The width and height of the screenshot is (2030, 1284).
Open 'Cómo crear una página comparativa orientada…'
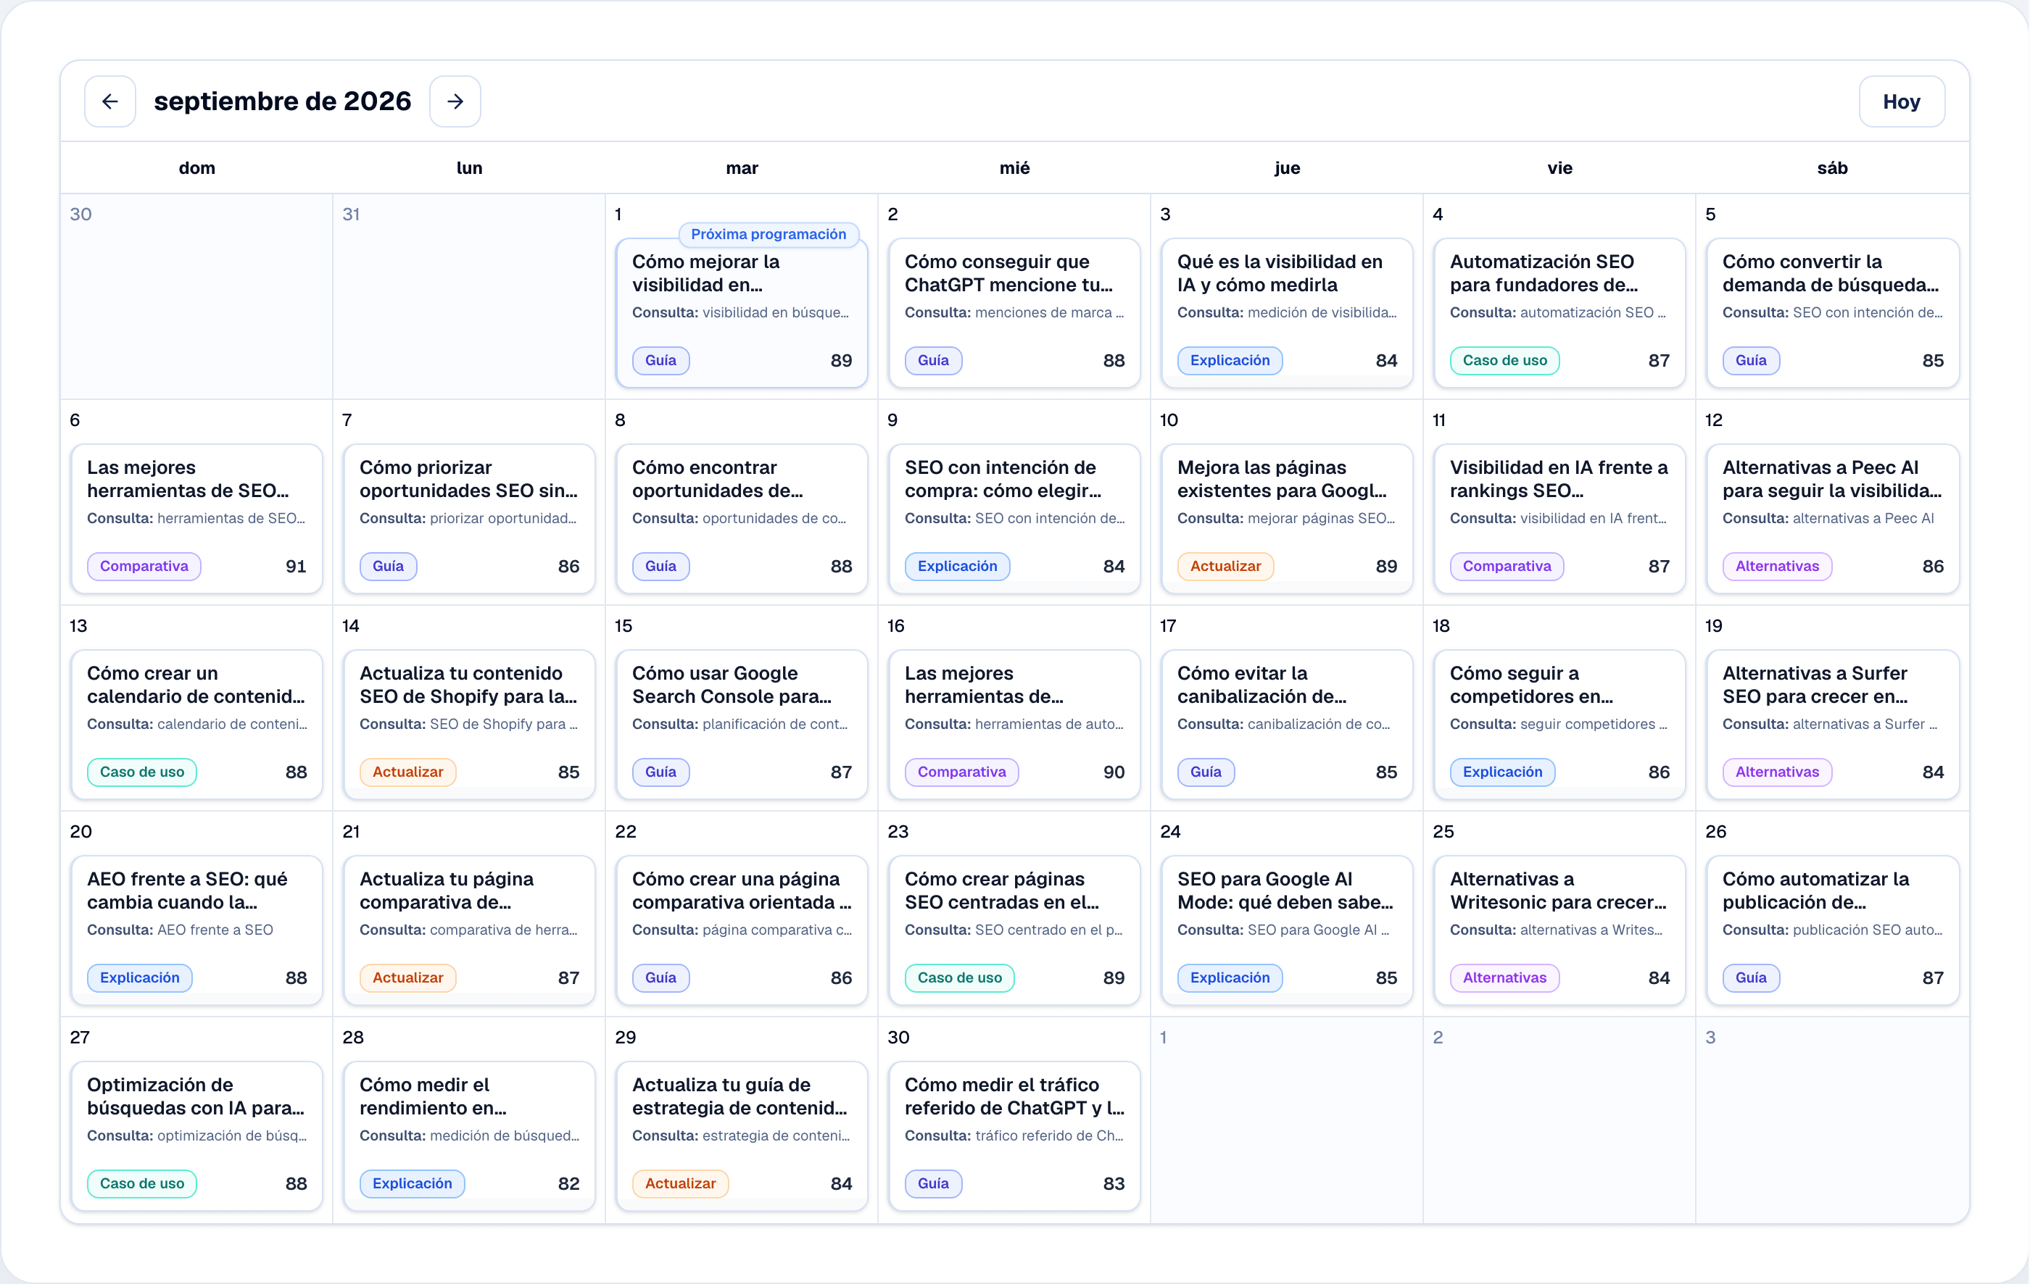(741, 930)
